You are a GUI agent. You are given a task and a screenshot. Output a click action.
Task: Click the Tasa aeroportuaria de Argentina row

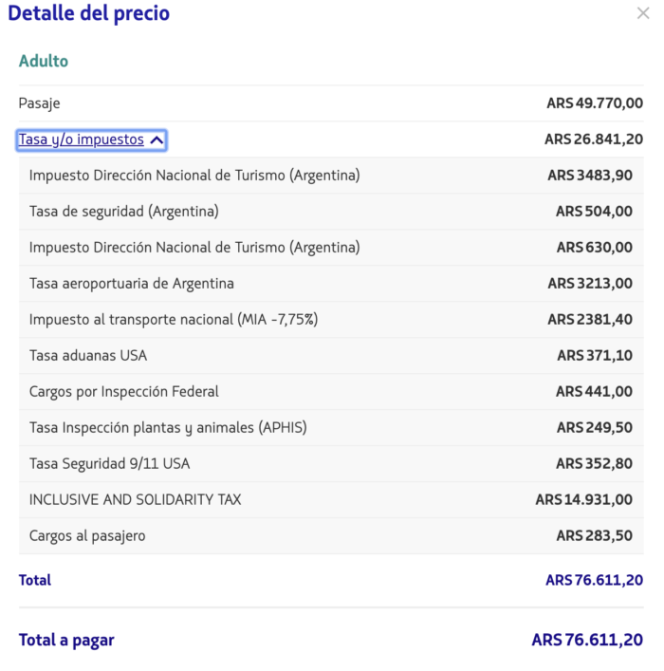point(132,284)
